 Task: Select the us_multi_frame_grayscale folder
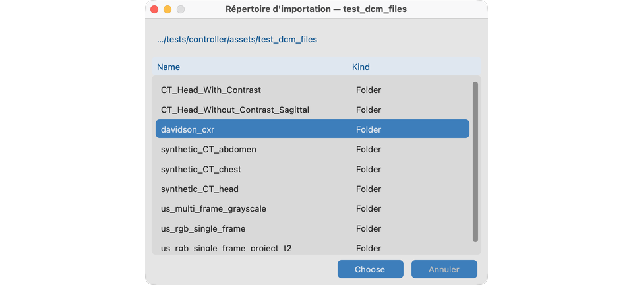point(312,208)
